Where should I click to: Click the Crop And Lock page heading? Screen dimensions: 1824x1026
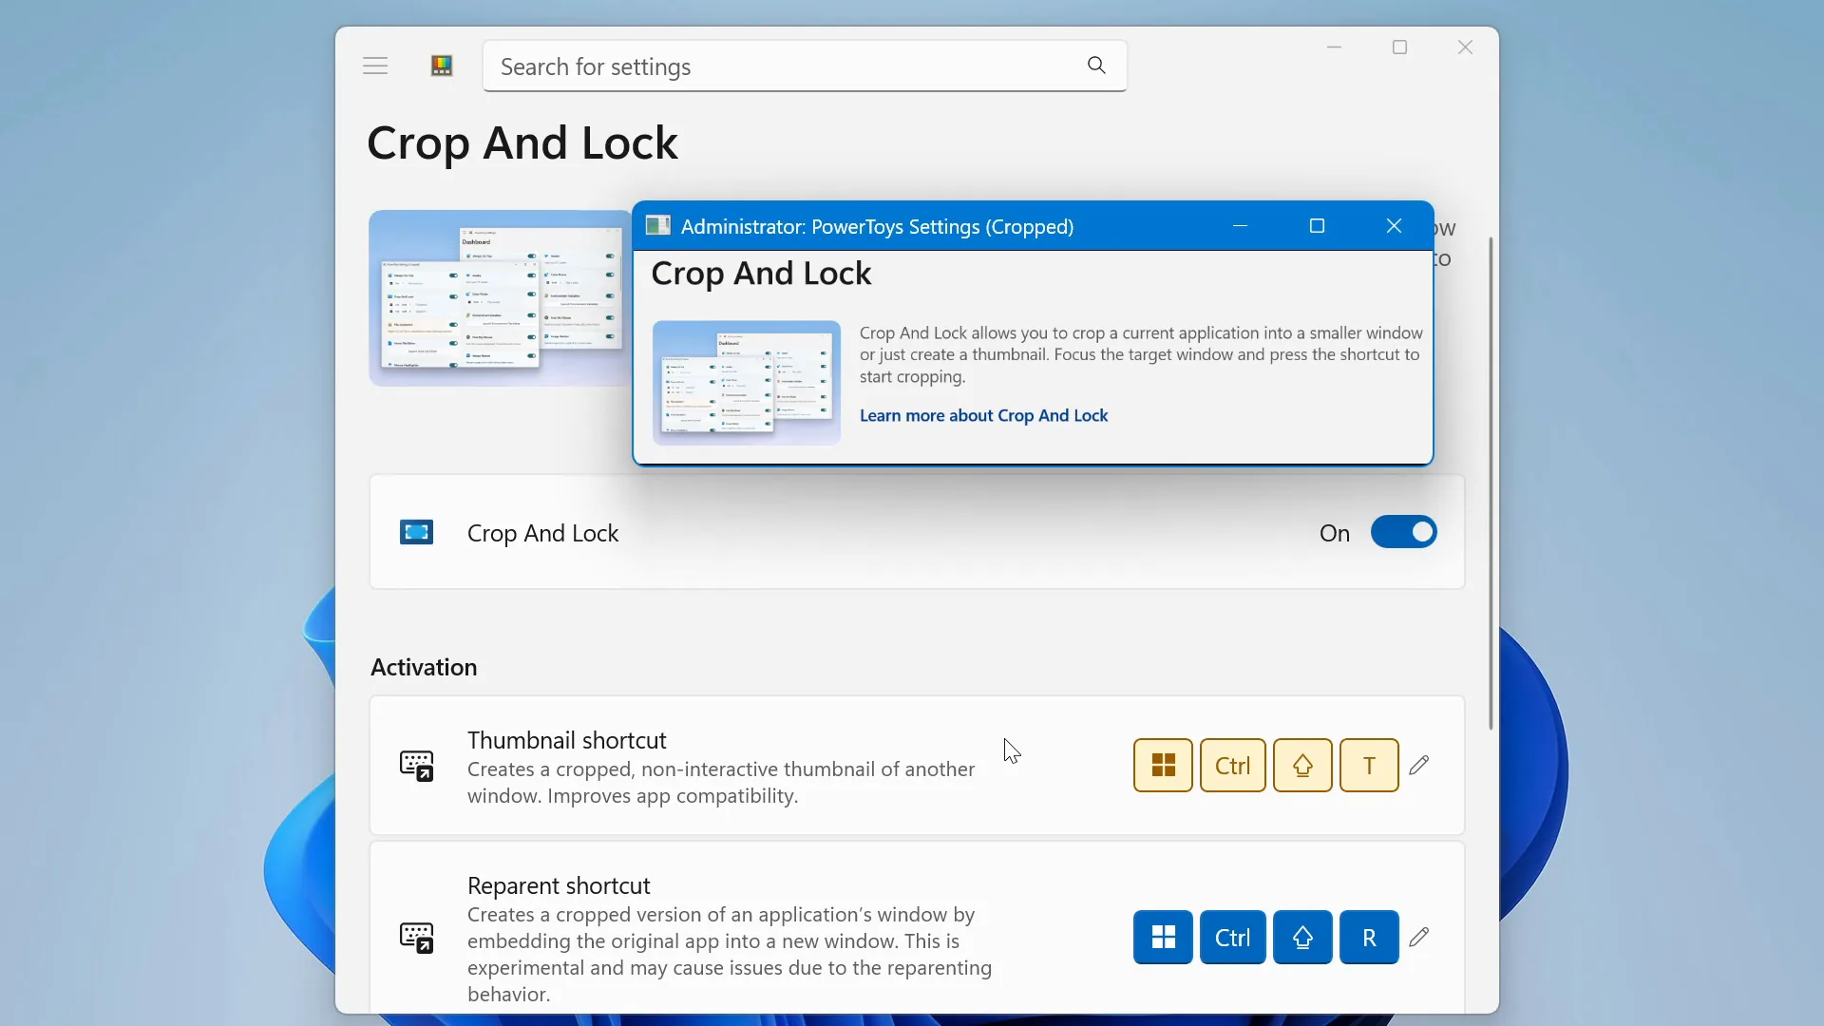522,142
